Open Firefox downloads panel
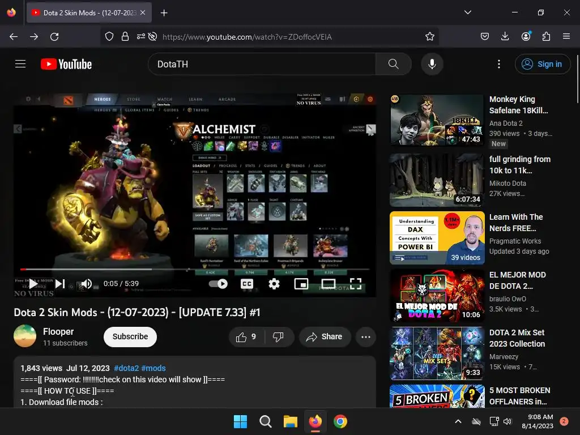Screen dimensions: 580x435 click(x=505, y=36)
